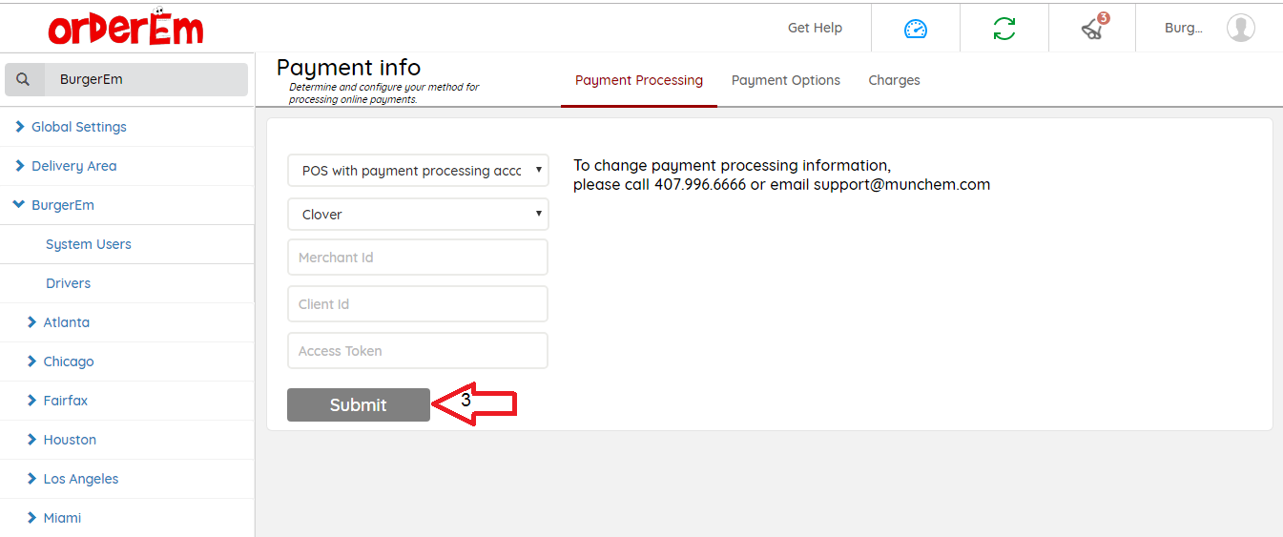Focus the Merchant Id field
The image size is (1283, 537).
point(418,258)
